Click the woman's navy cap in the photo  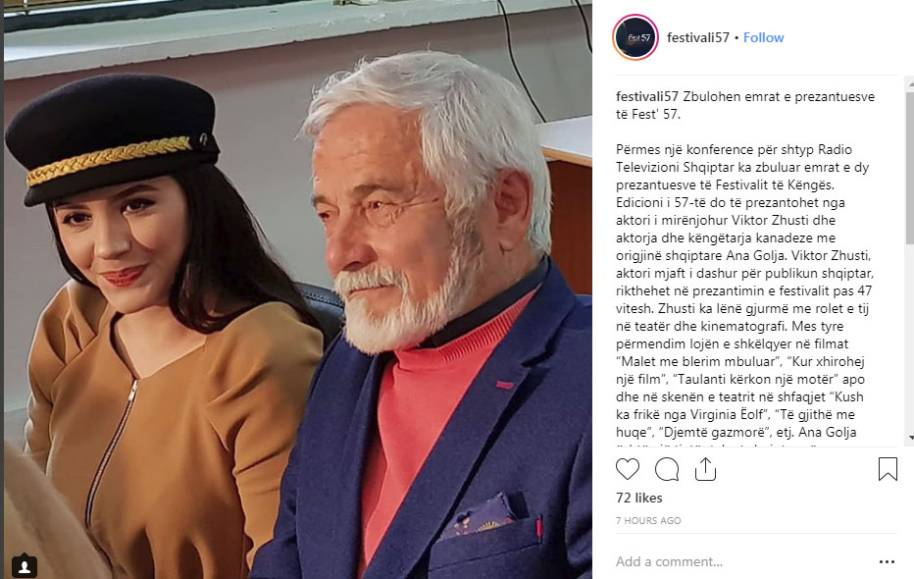(112, 137)
